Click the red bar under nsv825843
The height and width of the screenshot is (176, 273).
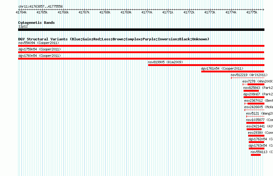(x=251, y=91)
